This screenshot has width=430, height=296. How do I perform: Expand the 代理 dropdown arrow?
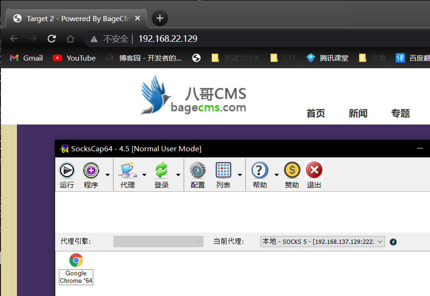pyautogui.click(x=144, y=175)
